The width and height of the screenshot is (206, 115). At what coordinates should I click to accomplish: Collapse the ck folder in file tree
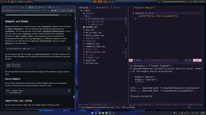tap(88, 16)
